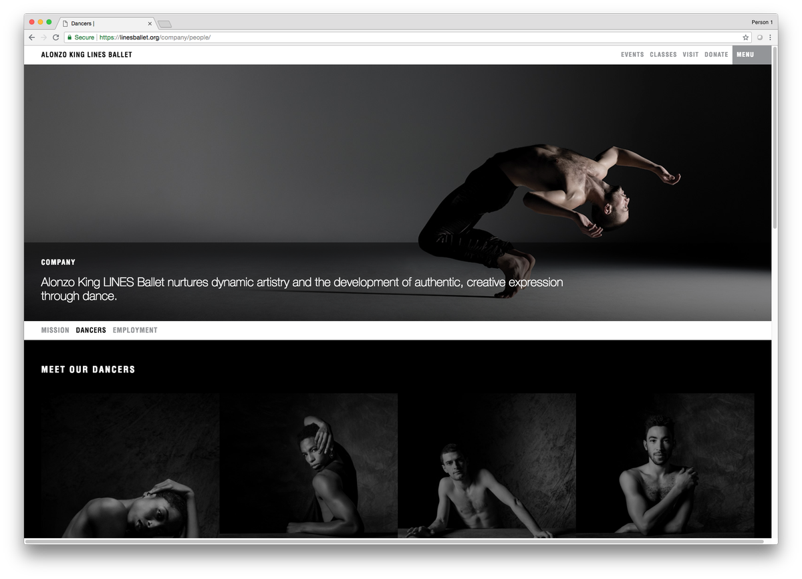Image resolution: width=802 pixels, height=579 pixels.
Task: Switch to the Dancers browser tab
Action: 100,22
